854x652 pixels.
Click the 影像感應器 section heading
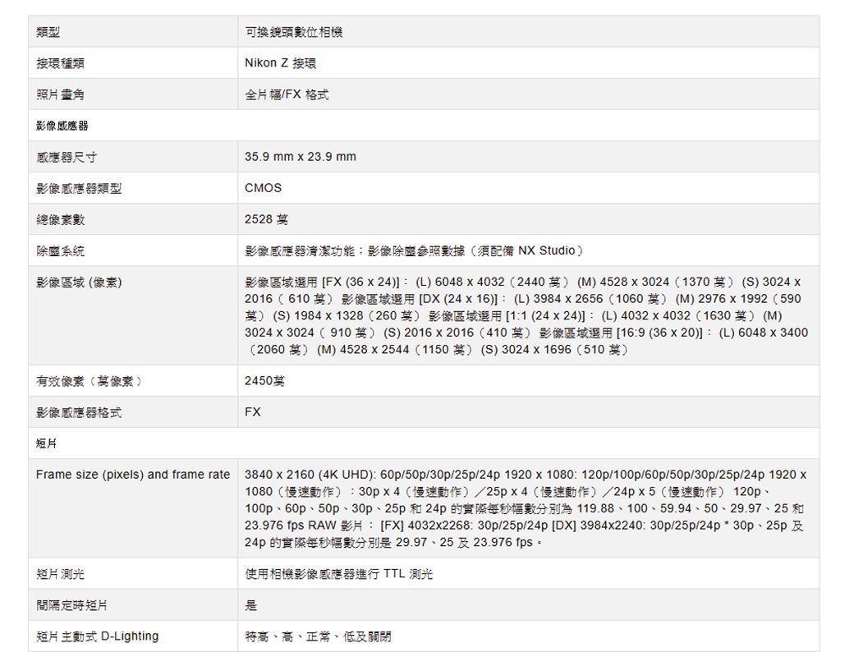pyautogui.click(x=62, y=126)
